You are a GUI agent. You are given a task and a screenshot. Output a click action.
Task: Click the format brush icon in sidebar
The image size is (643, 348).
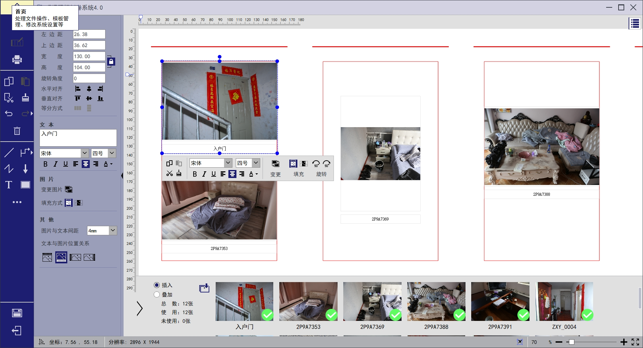(25, 98)
